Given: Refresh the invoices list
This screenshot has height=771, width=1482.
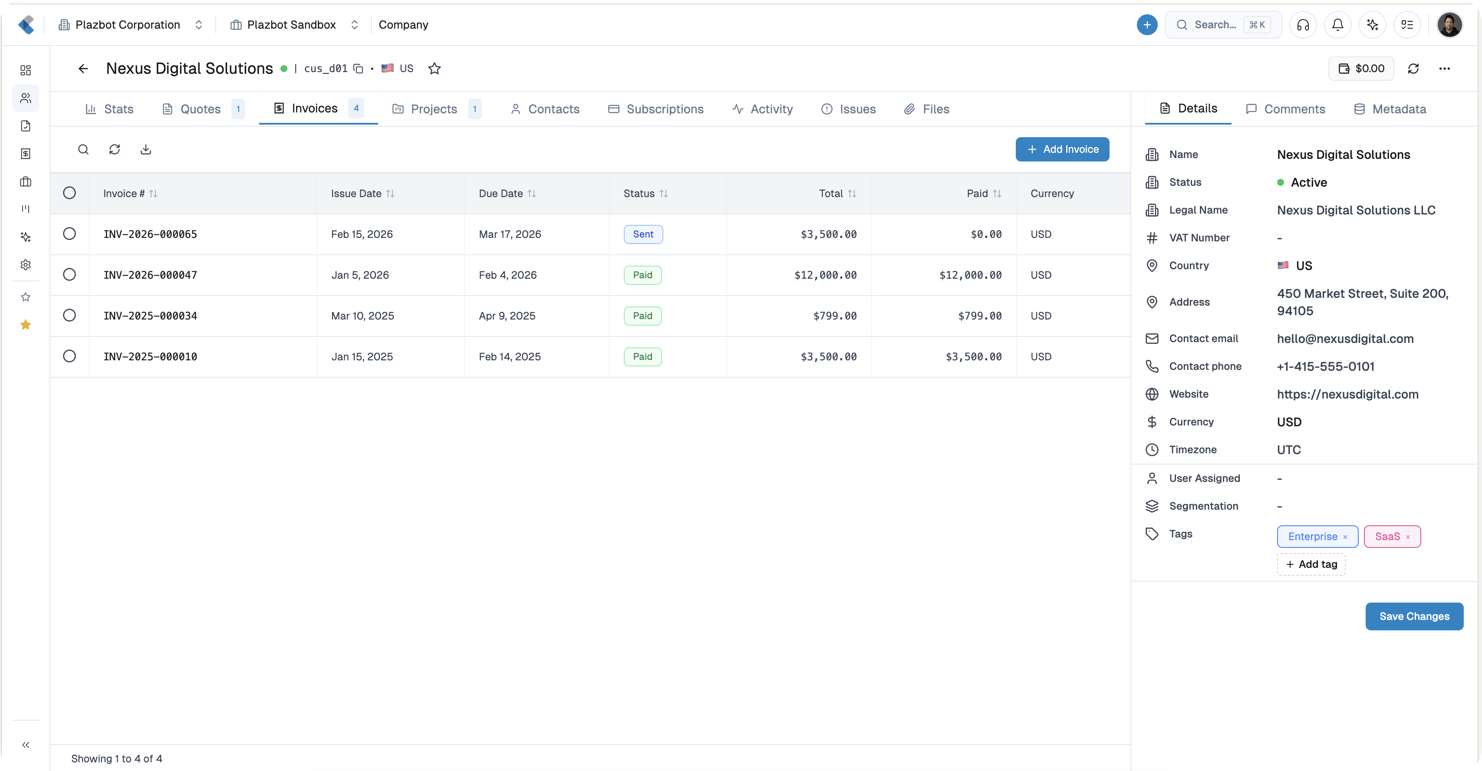Looking at the screenshot, I should tap(115, 149).
